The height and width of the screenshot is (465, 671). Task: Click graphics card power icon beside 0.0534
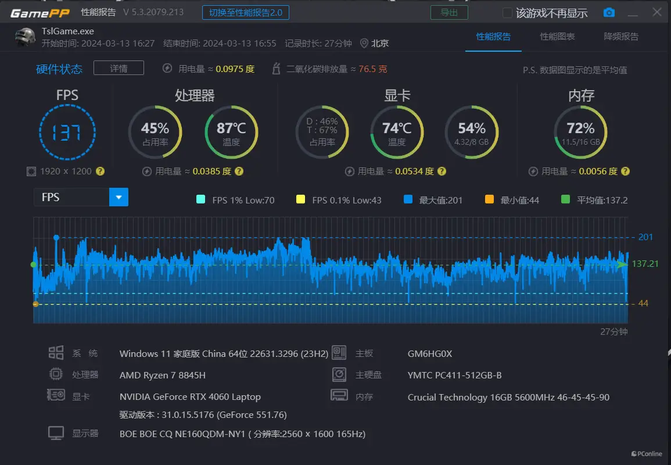pyautogui.click(x=350, y=171)
